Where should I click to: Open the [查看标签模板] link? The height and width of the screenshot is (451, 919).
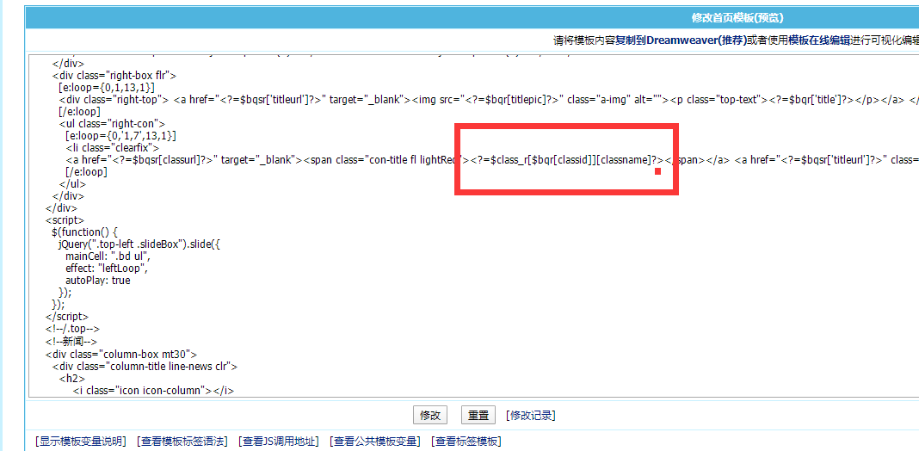tap(466, 442)
